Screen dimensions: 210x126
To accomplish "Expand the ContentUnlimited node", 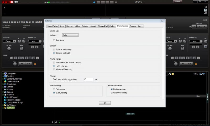I will pyautogui.click(x=3, y=79).
